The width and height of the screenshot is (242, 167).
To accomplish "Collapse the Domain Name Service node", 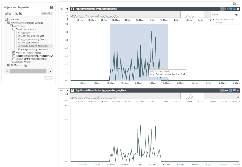I will click(14, 29).
